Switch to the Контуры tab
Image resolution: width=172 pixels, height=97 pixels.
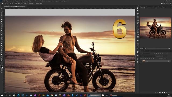150,51
